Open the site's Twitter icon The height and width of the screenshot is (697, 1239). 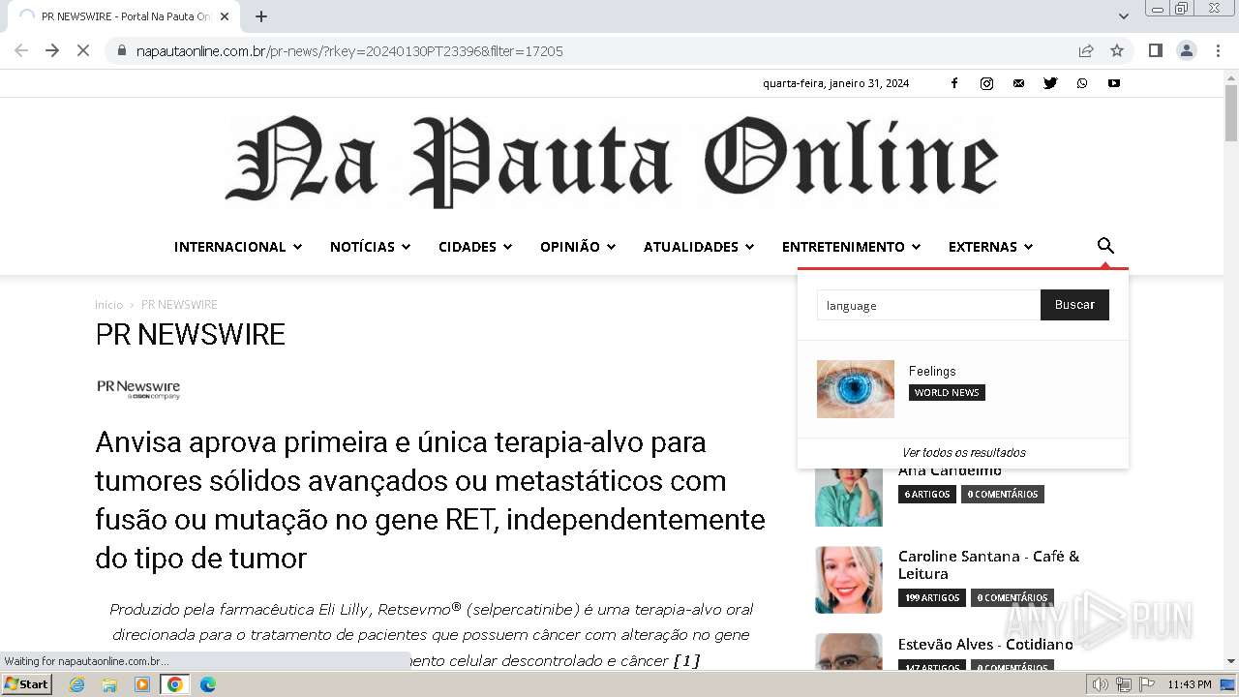[1050, 83]
